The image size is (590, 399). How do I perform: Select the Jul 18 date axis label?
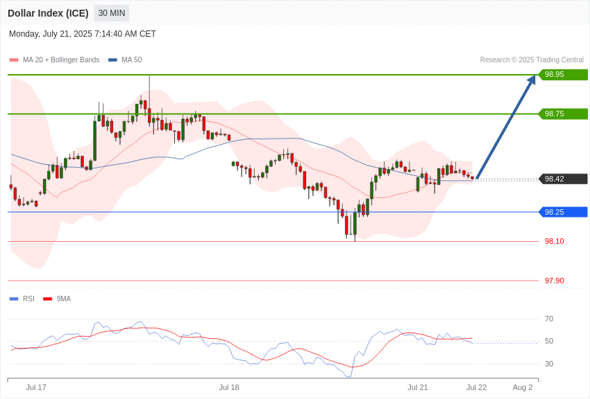[x=229, y=387]
